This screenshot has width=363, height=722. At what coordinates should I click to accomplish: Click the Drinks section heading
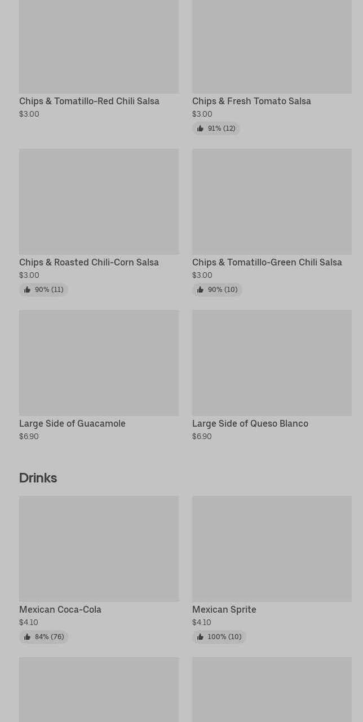(38, 477)
